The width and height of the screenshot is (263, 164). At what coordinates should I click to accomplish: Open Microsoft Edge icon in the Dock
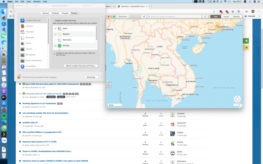(x=4, y=122)
